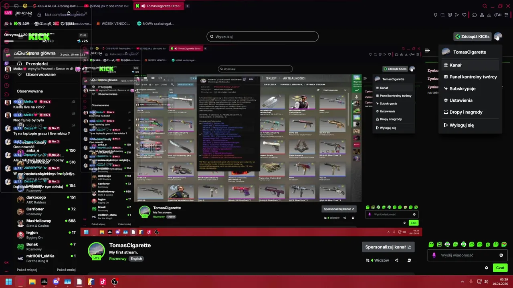The width and height of the screenshot is (513, 288).
Task: Open Discord from the taskbar
Action: pos(56,282)
